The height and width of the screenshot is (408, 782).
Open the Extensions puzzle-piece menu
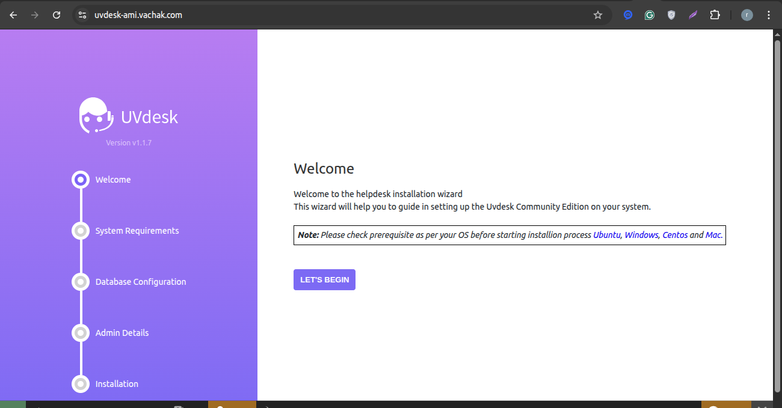[715, 15]
